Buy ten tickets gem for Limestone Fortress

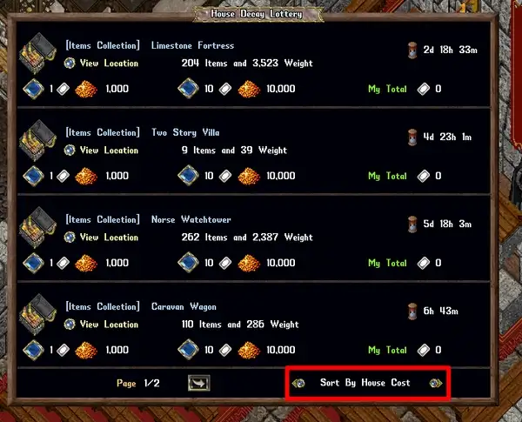point(188,89)
